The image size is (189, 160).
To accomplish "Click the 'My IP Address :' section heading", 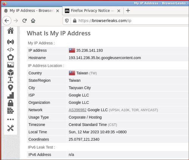I will (x=41, y=43).
